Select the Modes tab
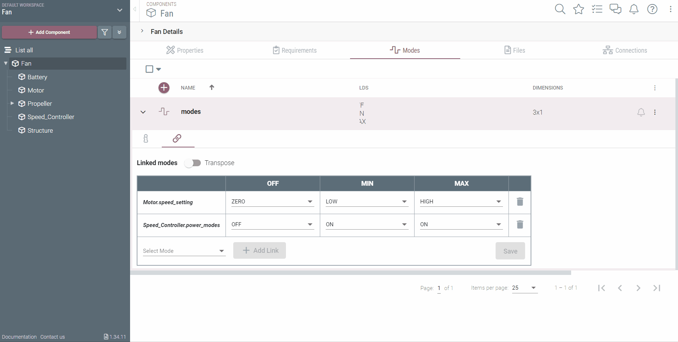Image resolution: width=678 pixels, height=342 pixels. (405, 50)
